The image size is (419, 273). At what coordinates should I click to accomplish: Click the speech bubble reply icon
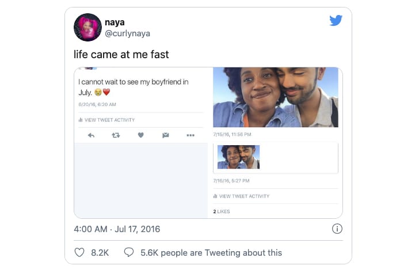129,252
